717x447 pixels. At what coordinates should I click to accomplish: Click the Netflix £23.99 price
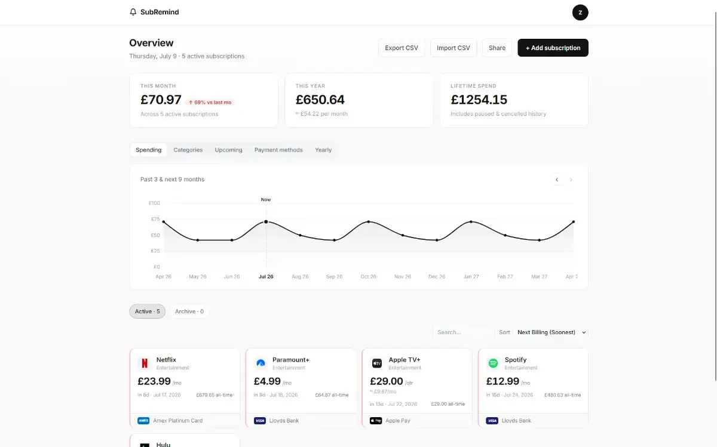[x=154, y=381]
